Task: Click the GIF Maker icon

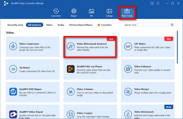Action: [128, 46]
